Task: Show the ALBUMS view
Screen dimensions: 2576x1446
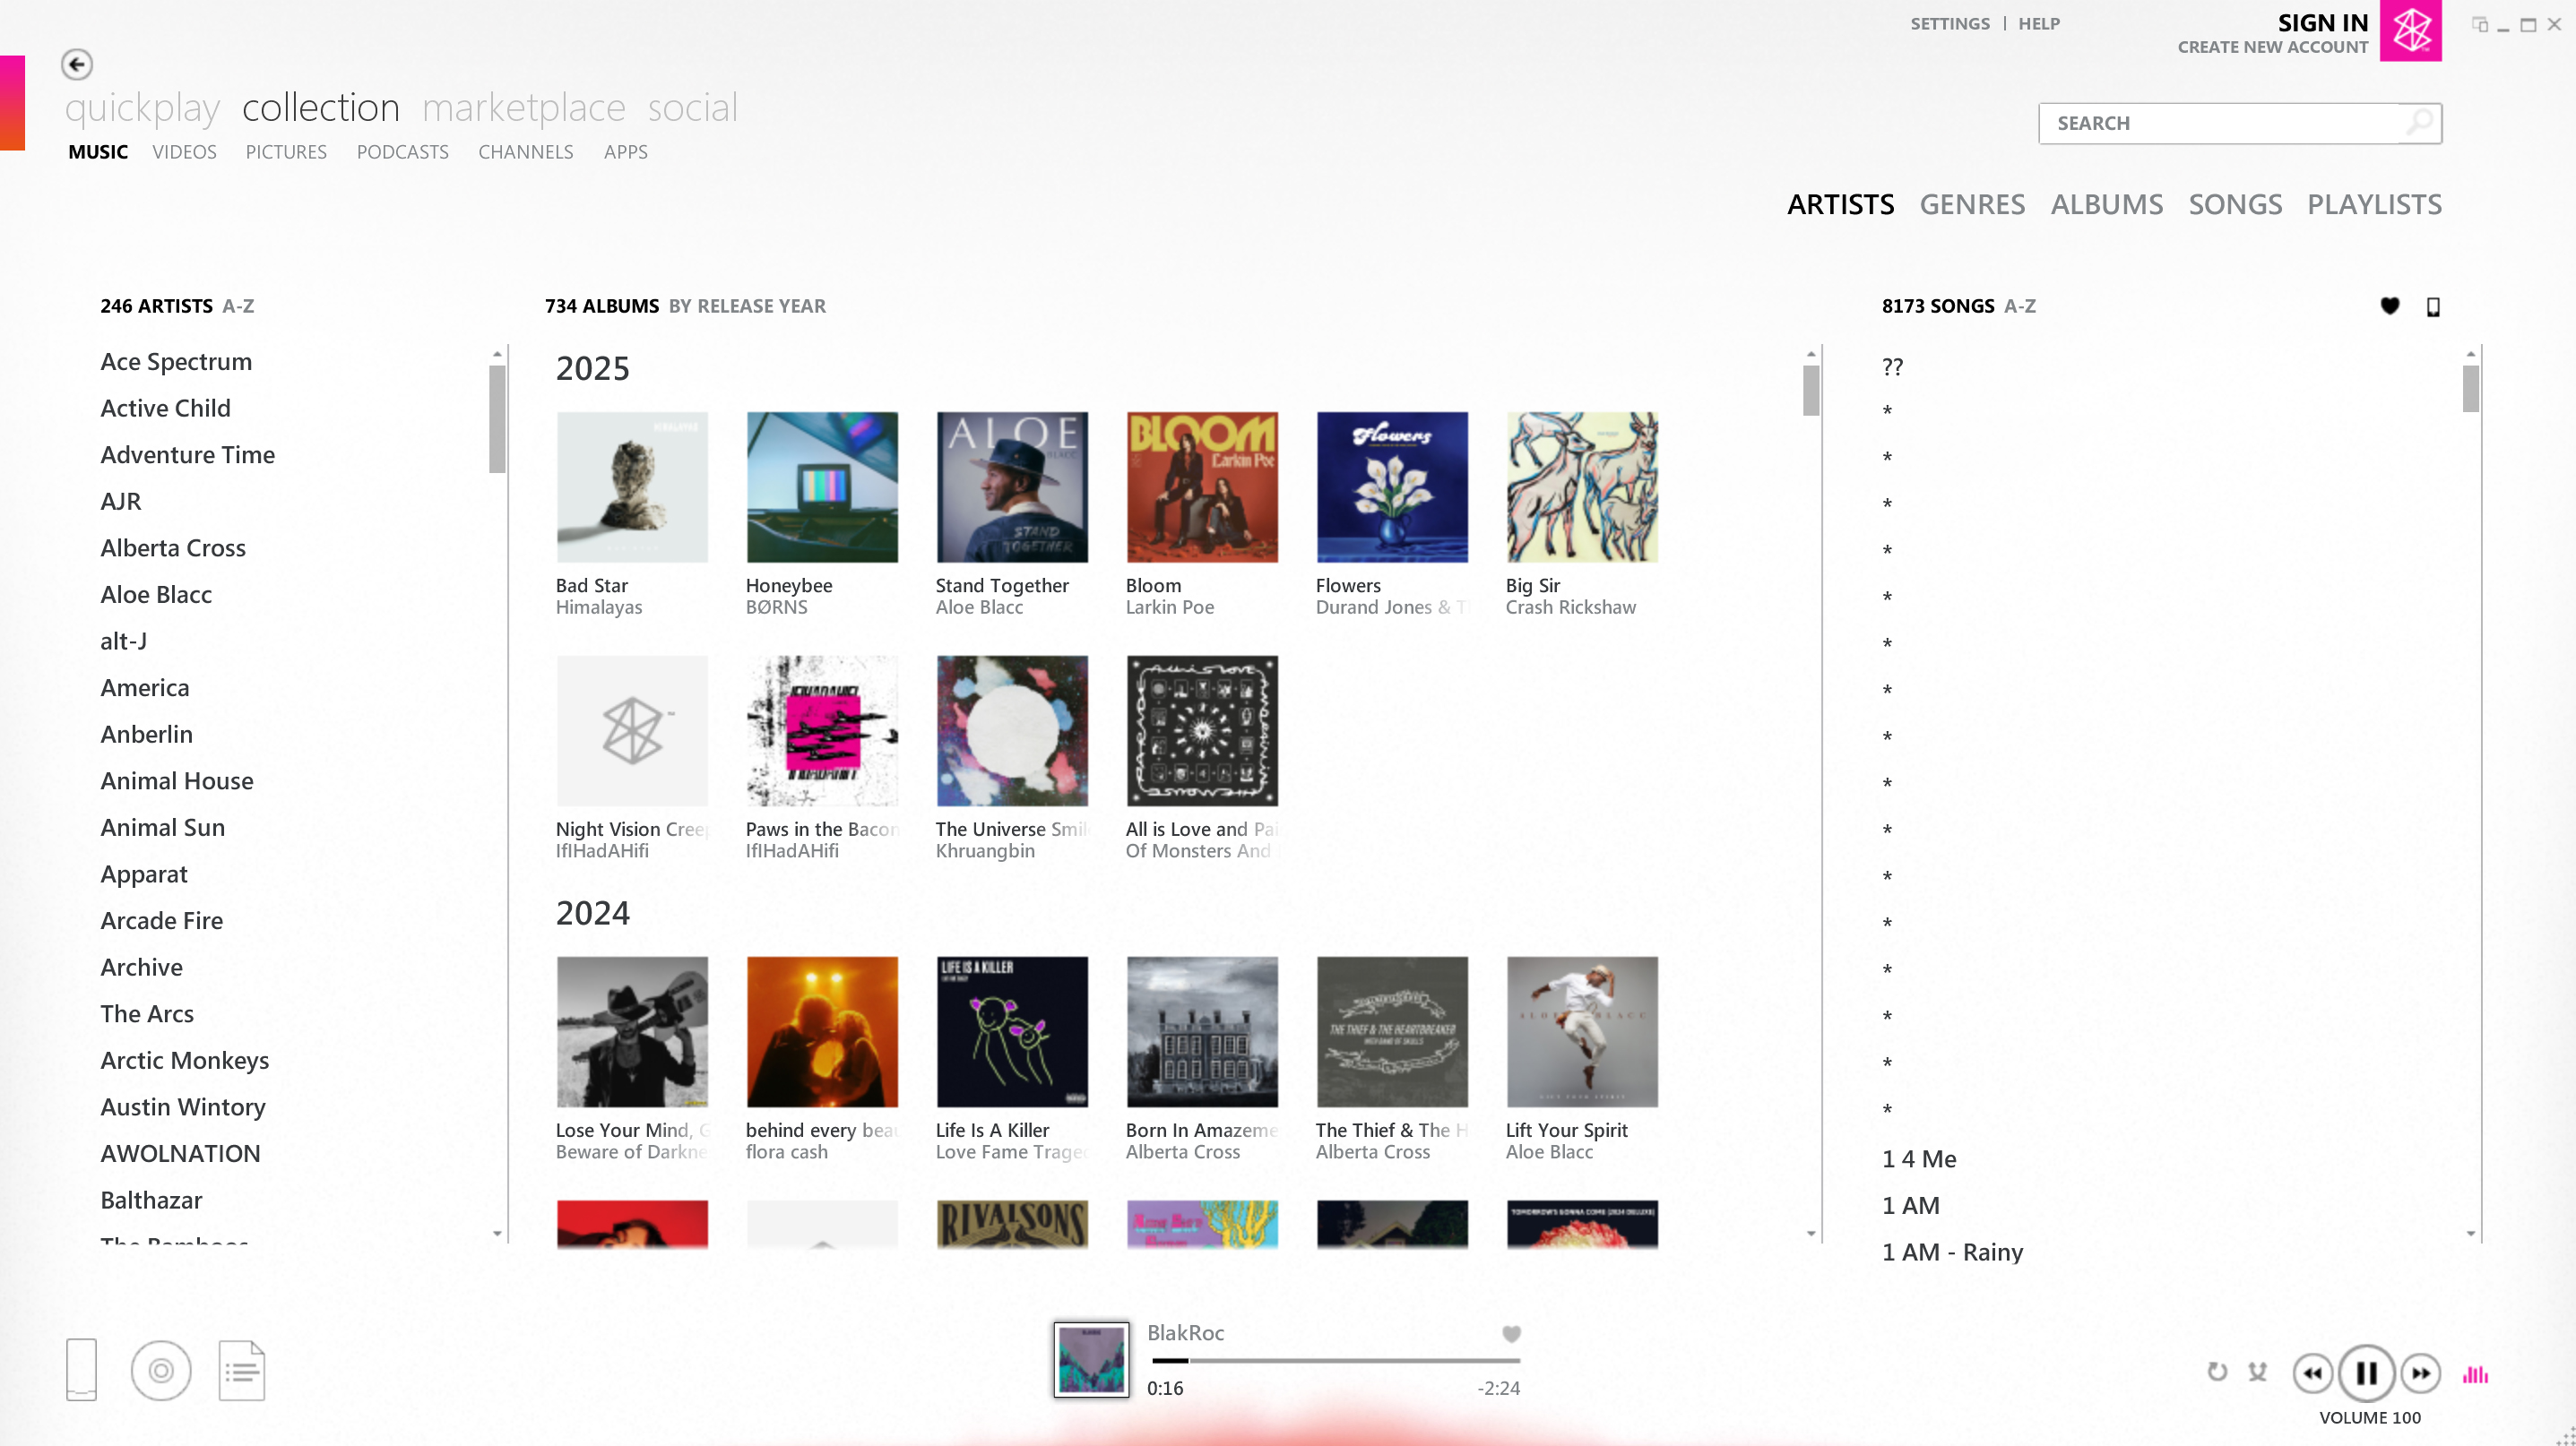Action: click(2106, 205)
